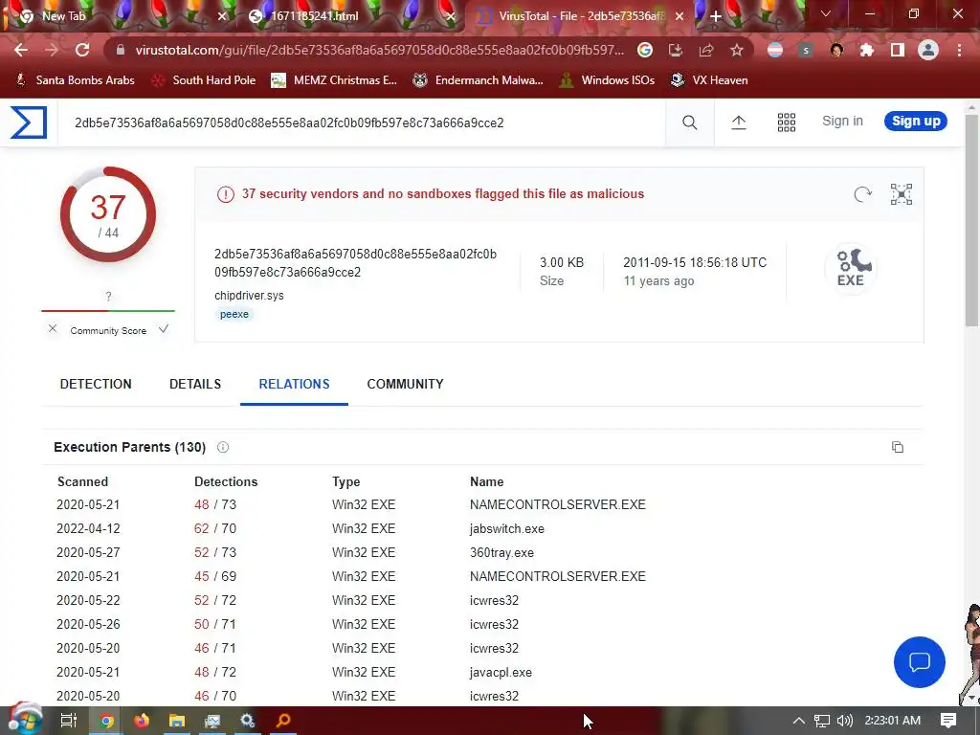This screenshot has width=980, height=735.
Task: Click the info icon beside Execution Parents
Action: click(x=222, y=447)
